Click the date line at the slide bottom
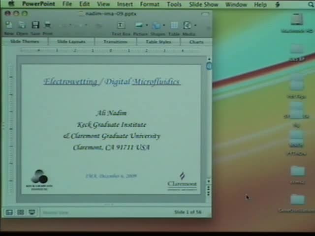The height and width of the screenshot is (236, 315). (111, 176)
